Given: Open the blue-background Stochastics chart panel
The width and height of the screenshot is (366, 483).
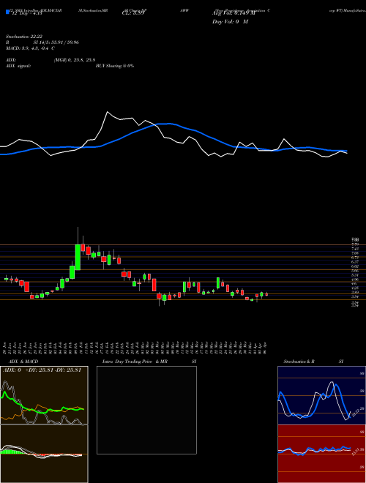Looking at the screenshot, I should 321,395.
